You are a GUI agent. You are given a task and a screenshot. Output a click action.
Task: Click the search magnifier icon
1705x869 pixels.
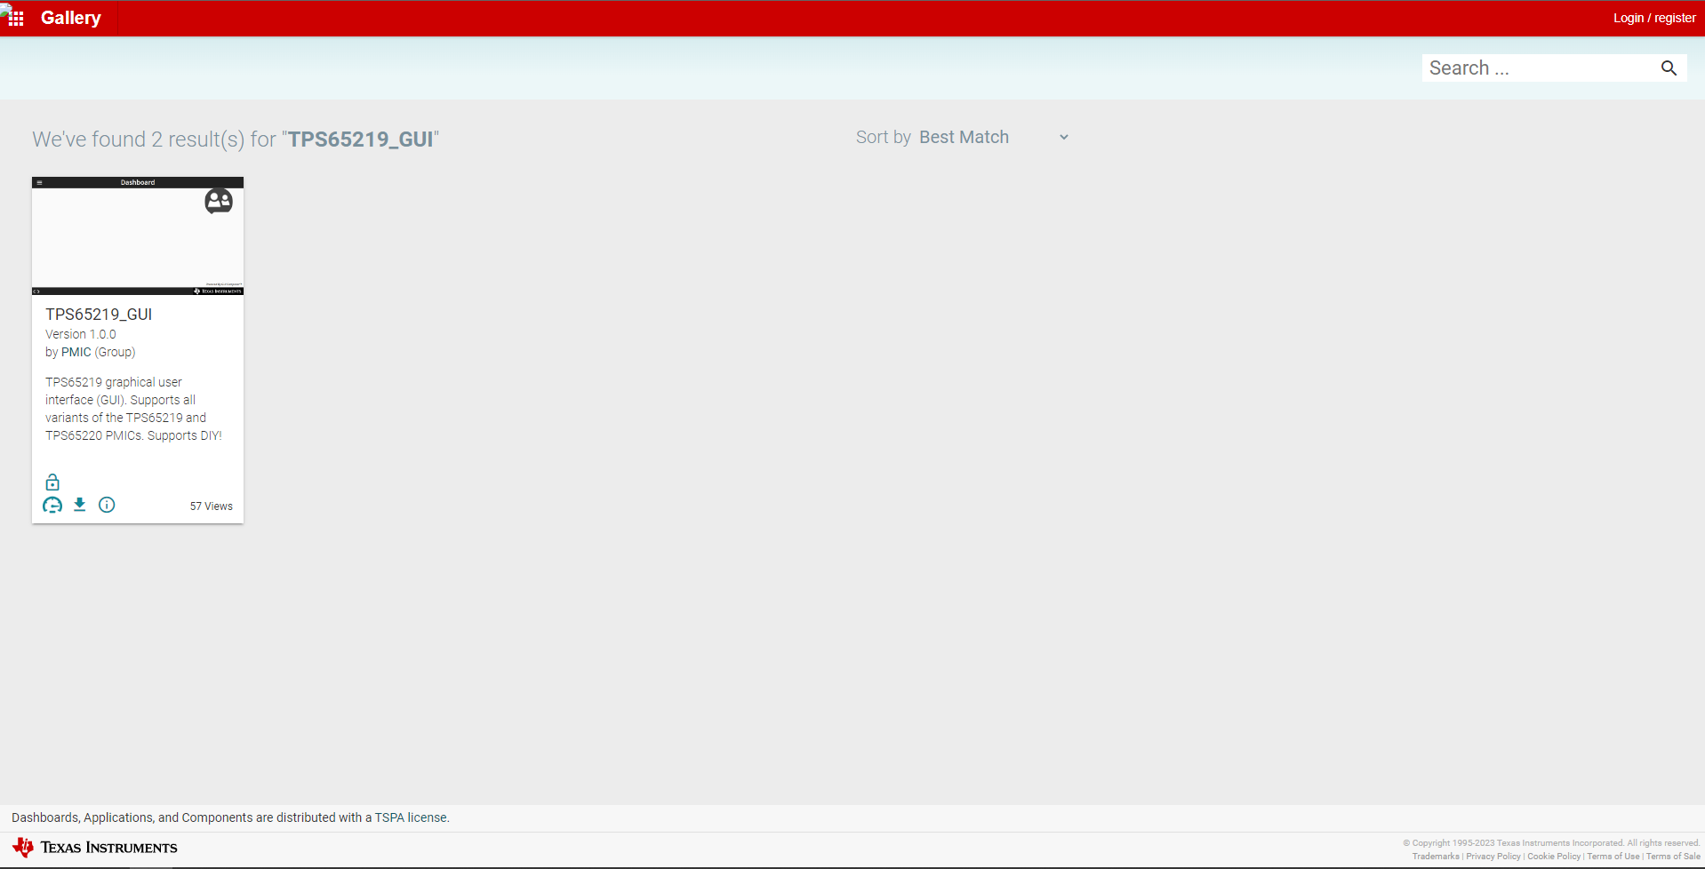pos(1669,68)
